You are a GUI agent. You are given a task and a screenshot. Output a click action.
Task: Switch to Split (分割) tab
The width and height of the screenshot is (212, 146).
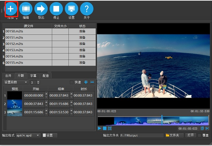21,75
